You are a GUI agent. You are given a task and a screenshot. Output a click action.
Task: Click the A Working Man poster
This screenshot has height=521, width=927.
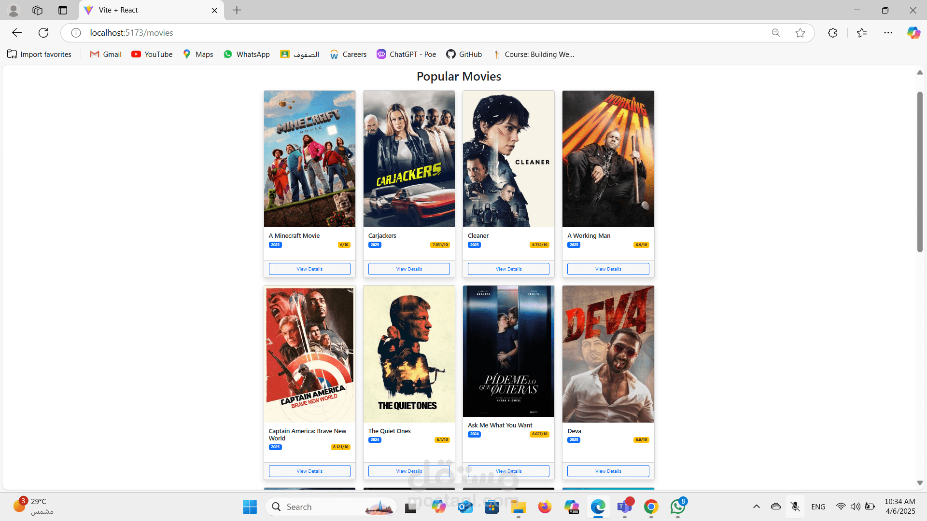608,159
